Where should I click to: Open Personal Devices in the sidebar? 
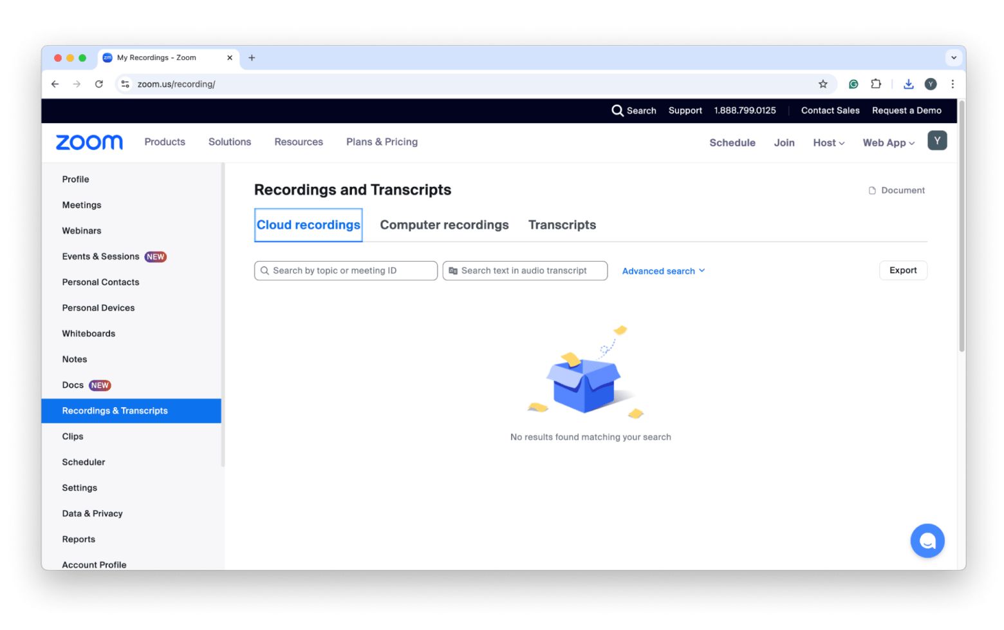point(98,309)
